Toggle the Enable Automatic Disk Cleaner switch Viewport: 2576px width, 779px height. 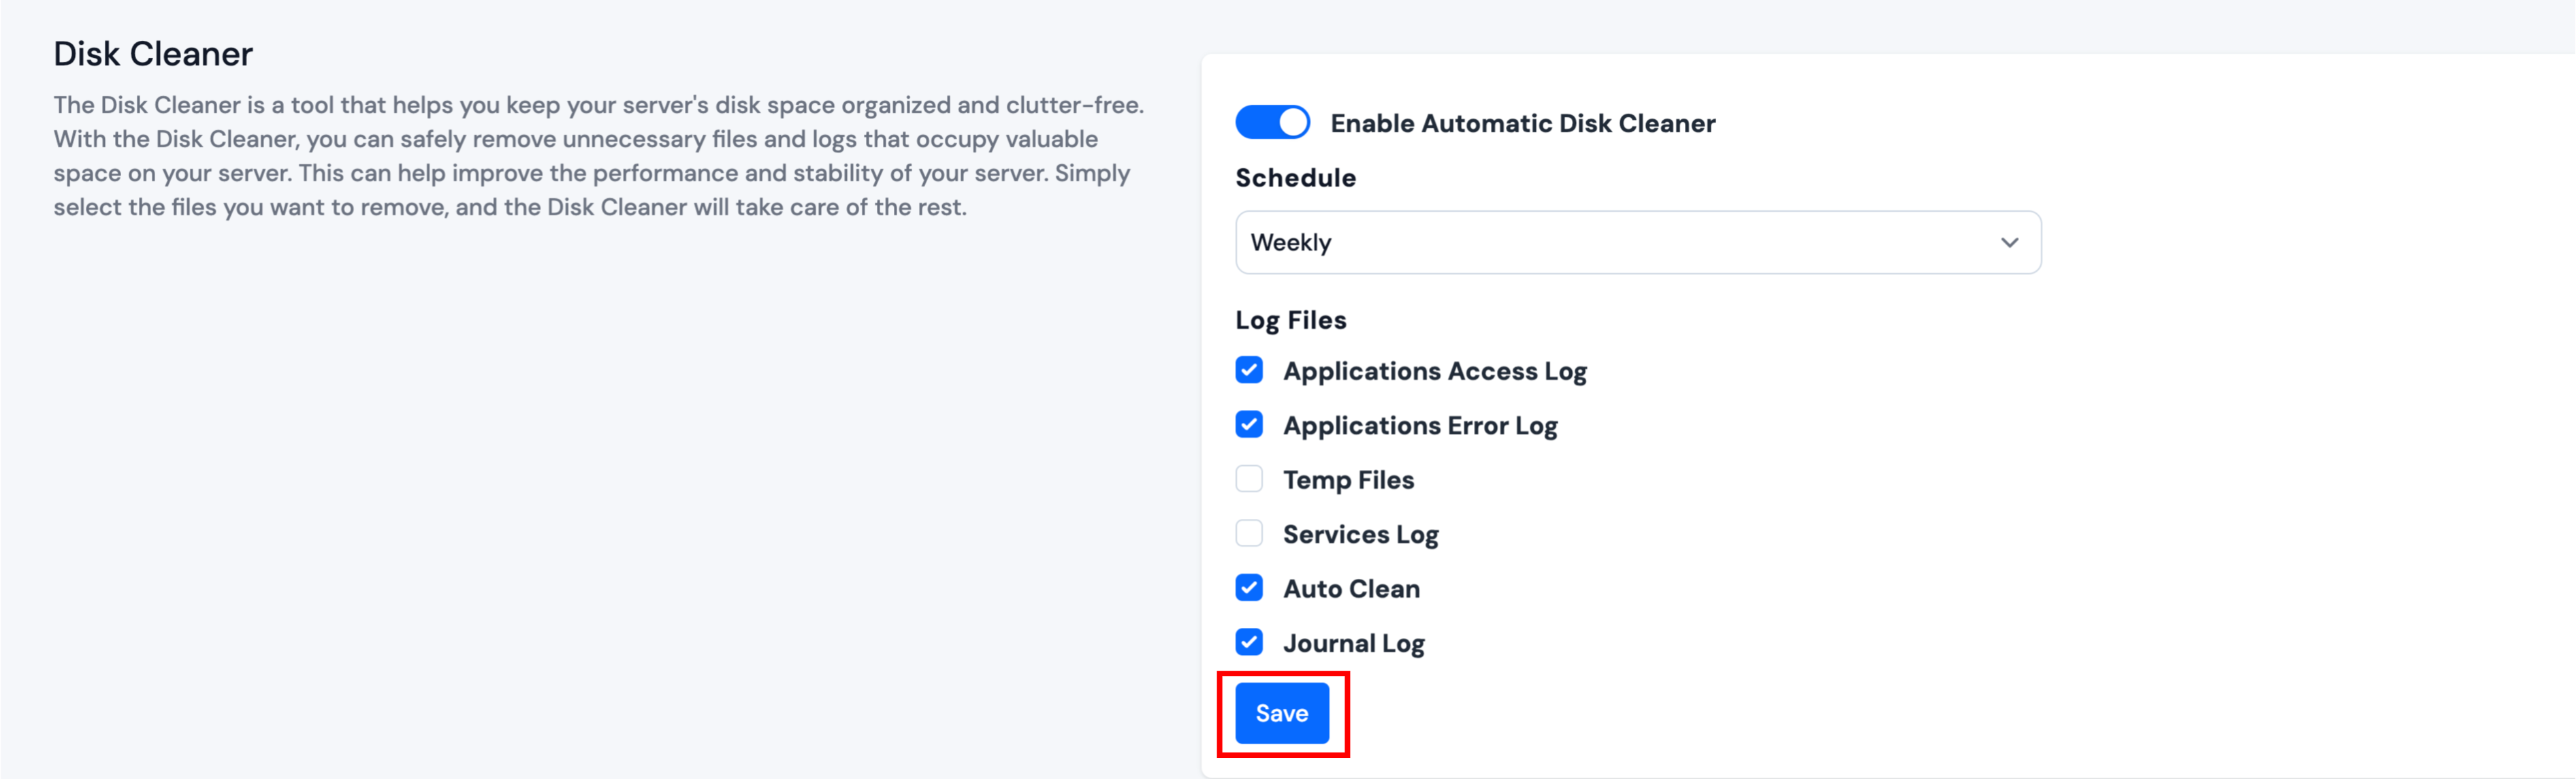1272,123
